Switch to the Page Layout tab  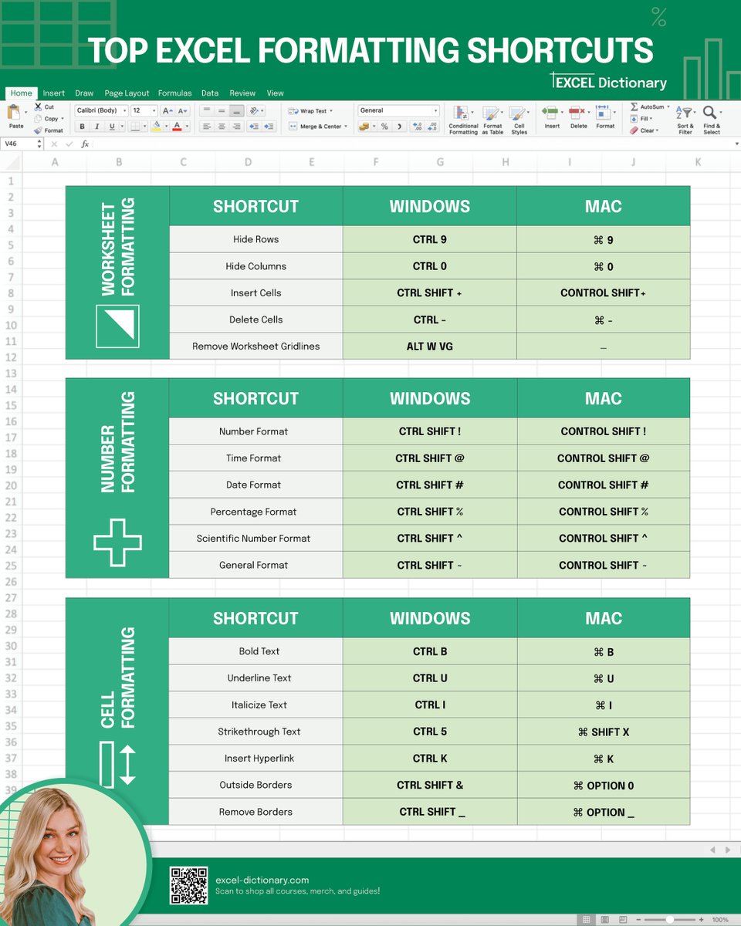click(127, 93)
